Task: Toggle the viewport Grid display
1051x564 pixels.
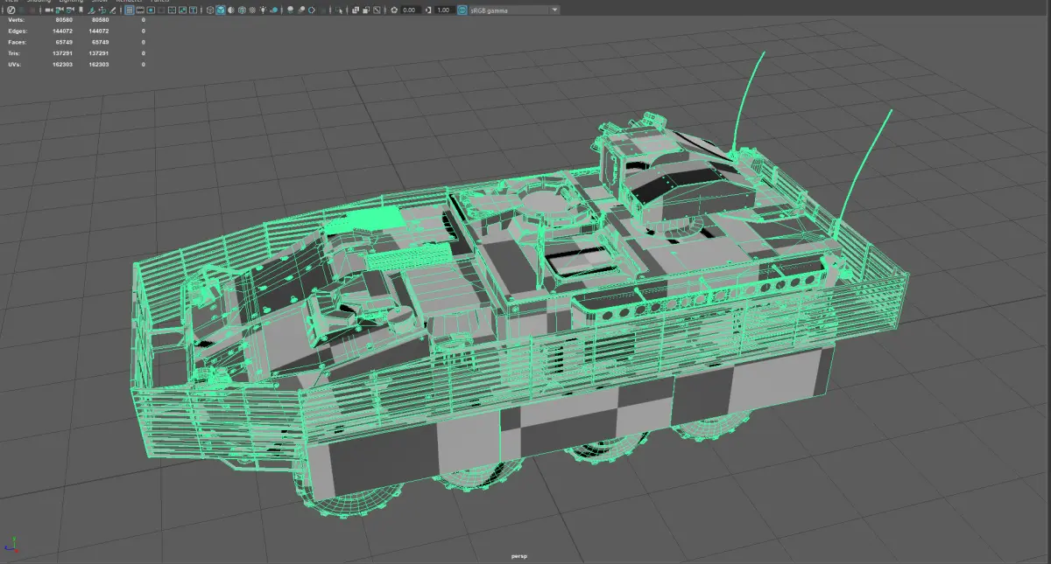Action: click(130, 10)
